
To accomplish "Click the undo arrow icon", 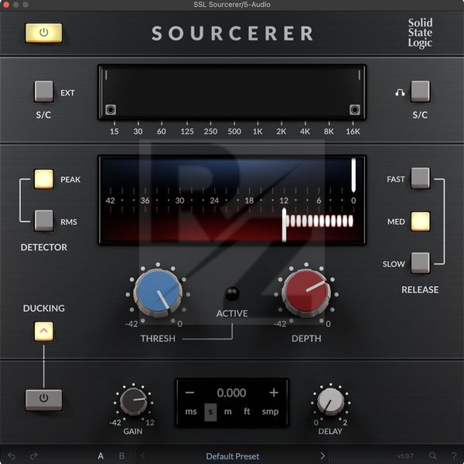I will point(12,455).
